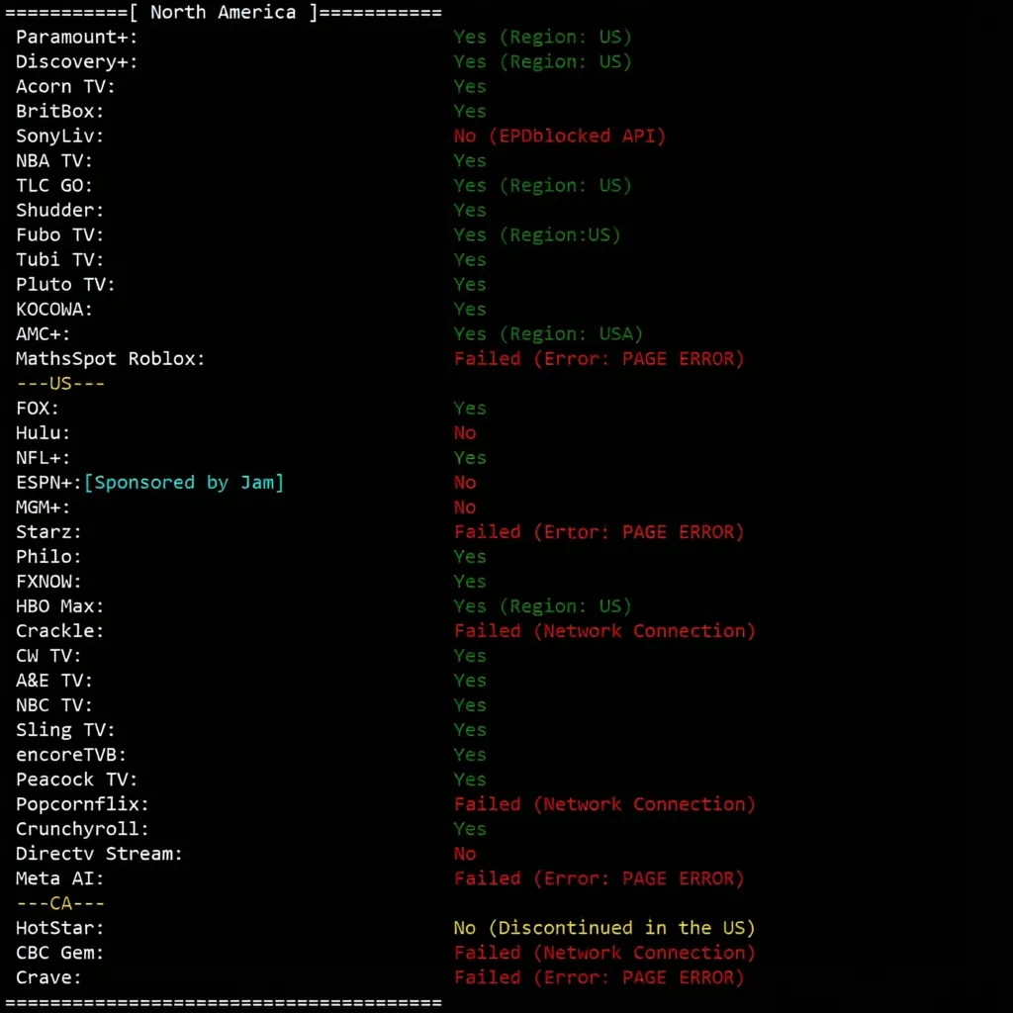The width and height of the screenshot is (1013, 1013).
Task: Click the 'Failed (Network Connection)' result for Popcornflix
Action: pos(604,804)
